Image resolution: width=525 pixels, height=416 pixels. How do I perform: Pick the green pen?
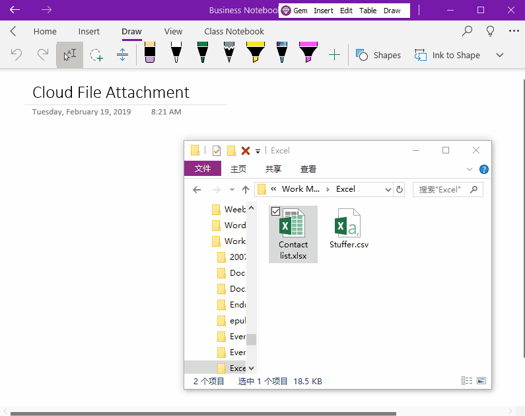(203, 52)
